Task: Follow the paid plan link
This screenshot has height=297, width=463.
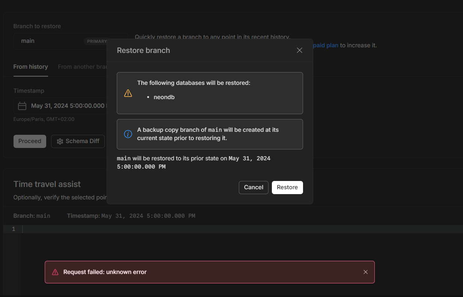Action: coord(325,45)
